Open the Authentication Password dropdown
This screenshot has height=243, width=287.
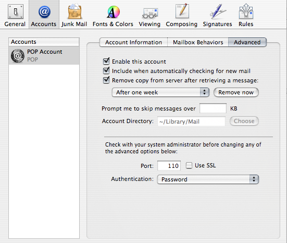coord(208,179)
